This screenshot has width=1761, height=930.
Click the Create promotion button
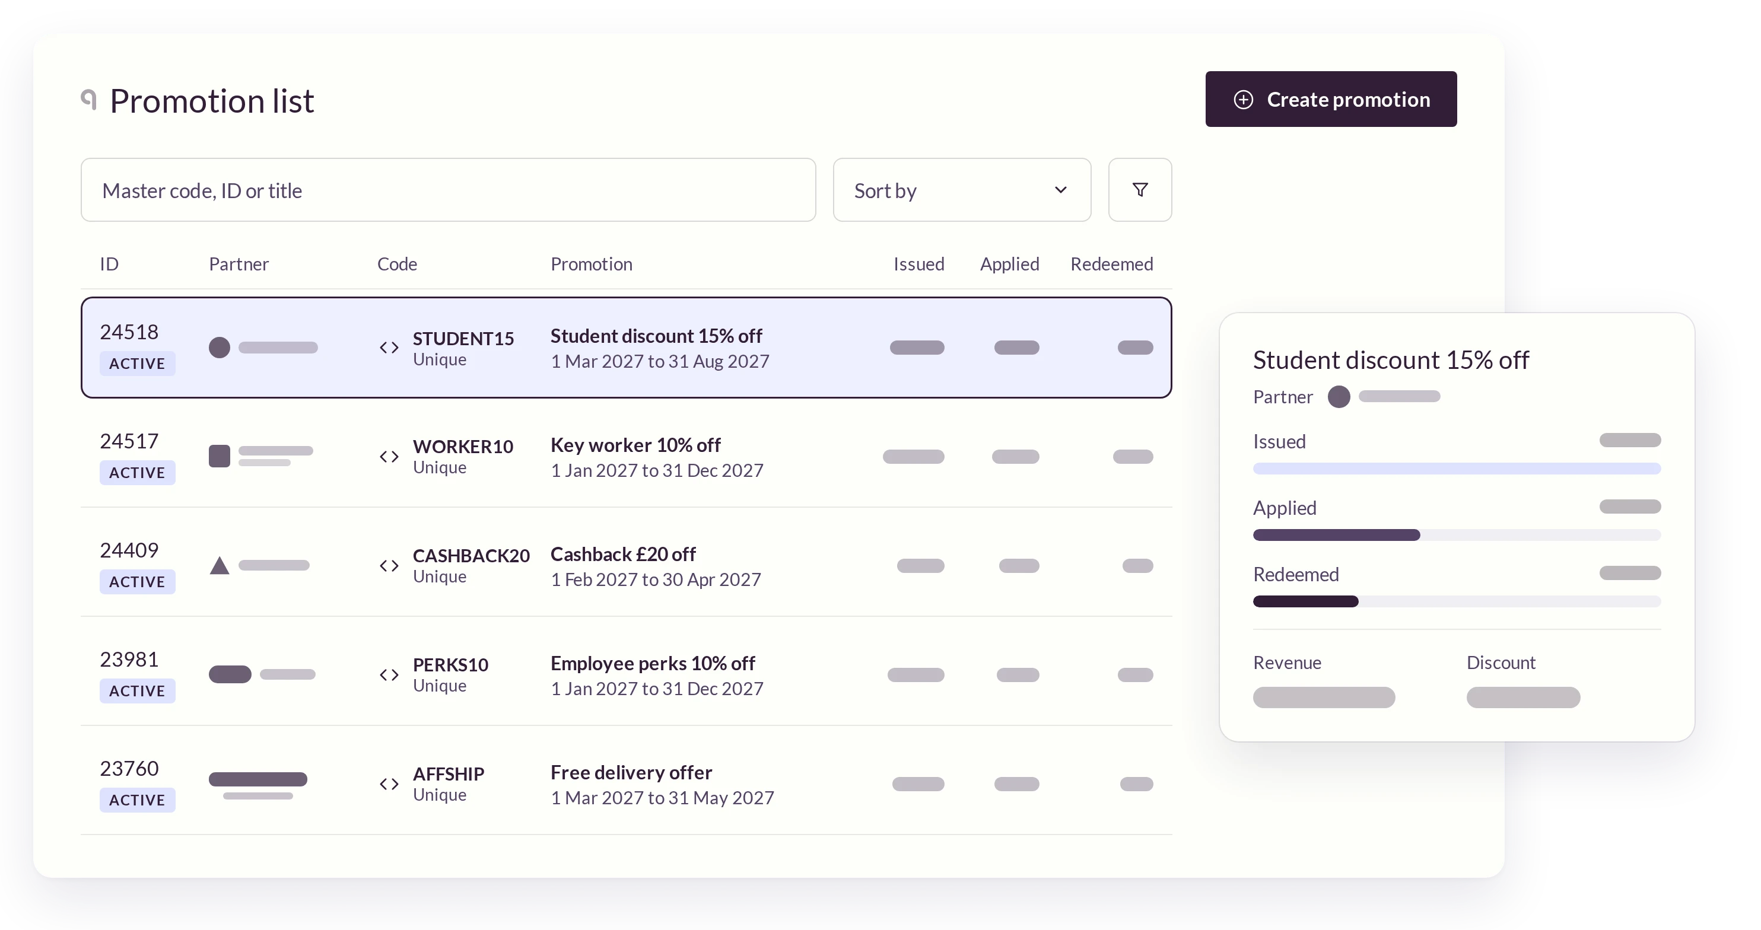pos(1330,99)
